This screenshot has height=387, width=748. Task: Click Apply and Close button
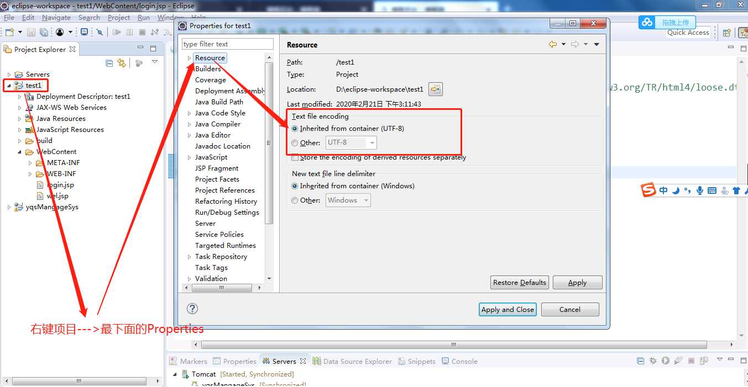[508, 309]
